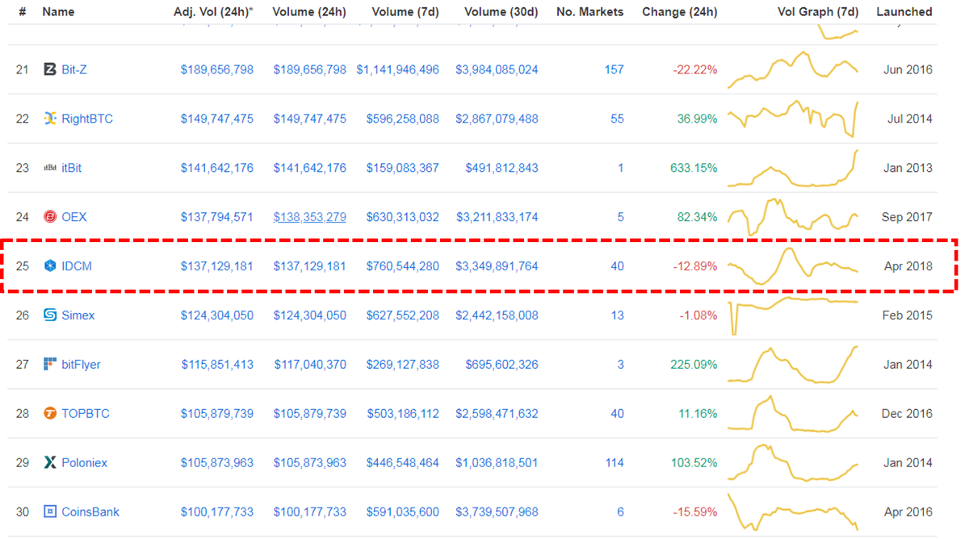Click the RightBTC logo icon
The image size is (969, 539).
50,119
